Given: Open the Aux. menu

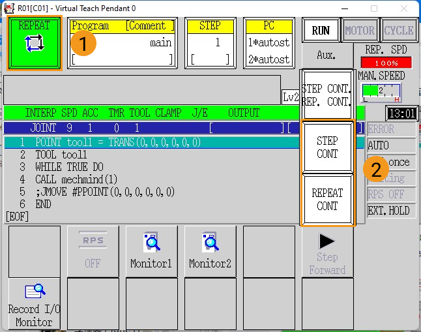Looking at the screenshot, I should 327,55.
